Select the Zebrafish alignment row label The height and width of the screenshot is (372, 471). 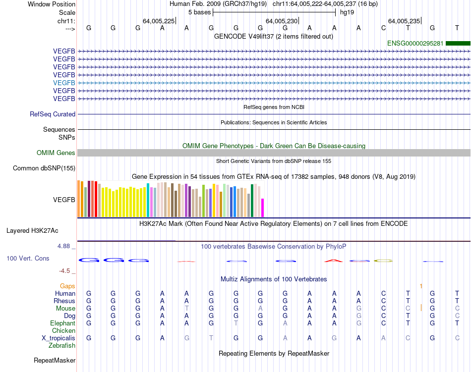[x=62, y=346]
